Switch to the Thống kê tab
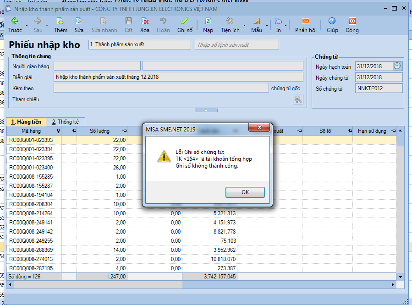412x305 pixels. click(65, 122)
